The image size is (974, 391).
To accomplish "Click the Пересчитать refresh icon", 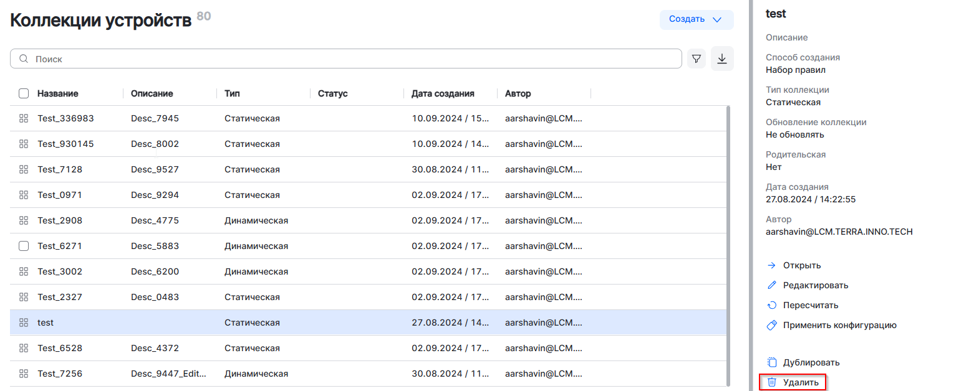I will tap(771, 305).
